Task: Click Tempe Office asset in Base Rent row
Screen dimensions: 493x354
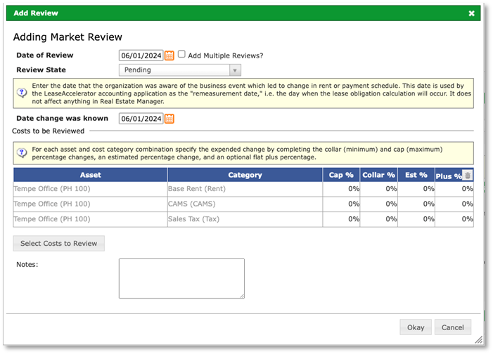Action: click(90, 189)
